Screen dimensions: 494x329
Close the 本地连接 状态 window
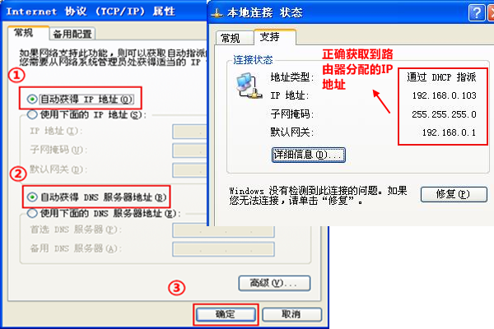coord(492,13)
